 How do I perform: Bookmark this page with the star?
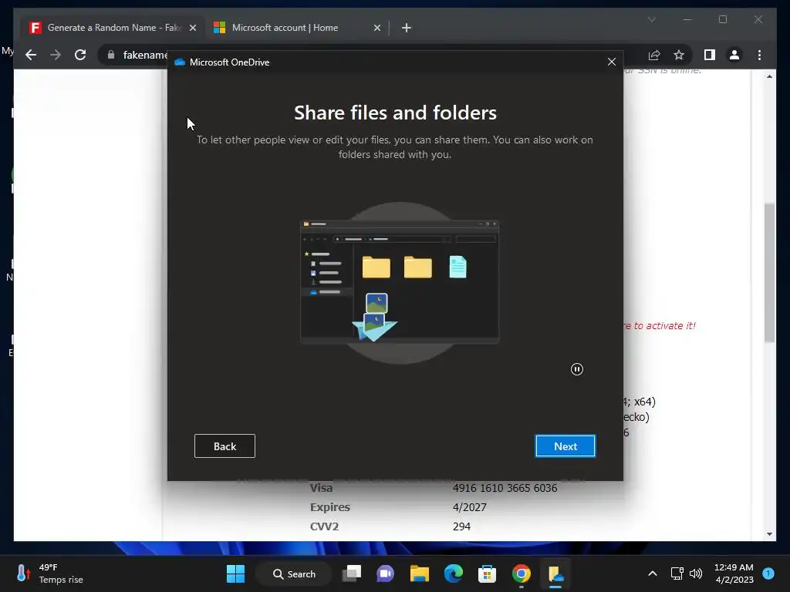click(679, 55)
